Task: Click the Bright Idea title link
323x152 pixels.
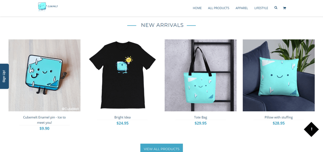Action: point(122,117)
